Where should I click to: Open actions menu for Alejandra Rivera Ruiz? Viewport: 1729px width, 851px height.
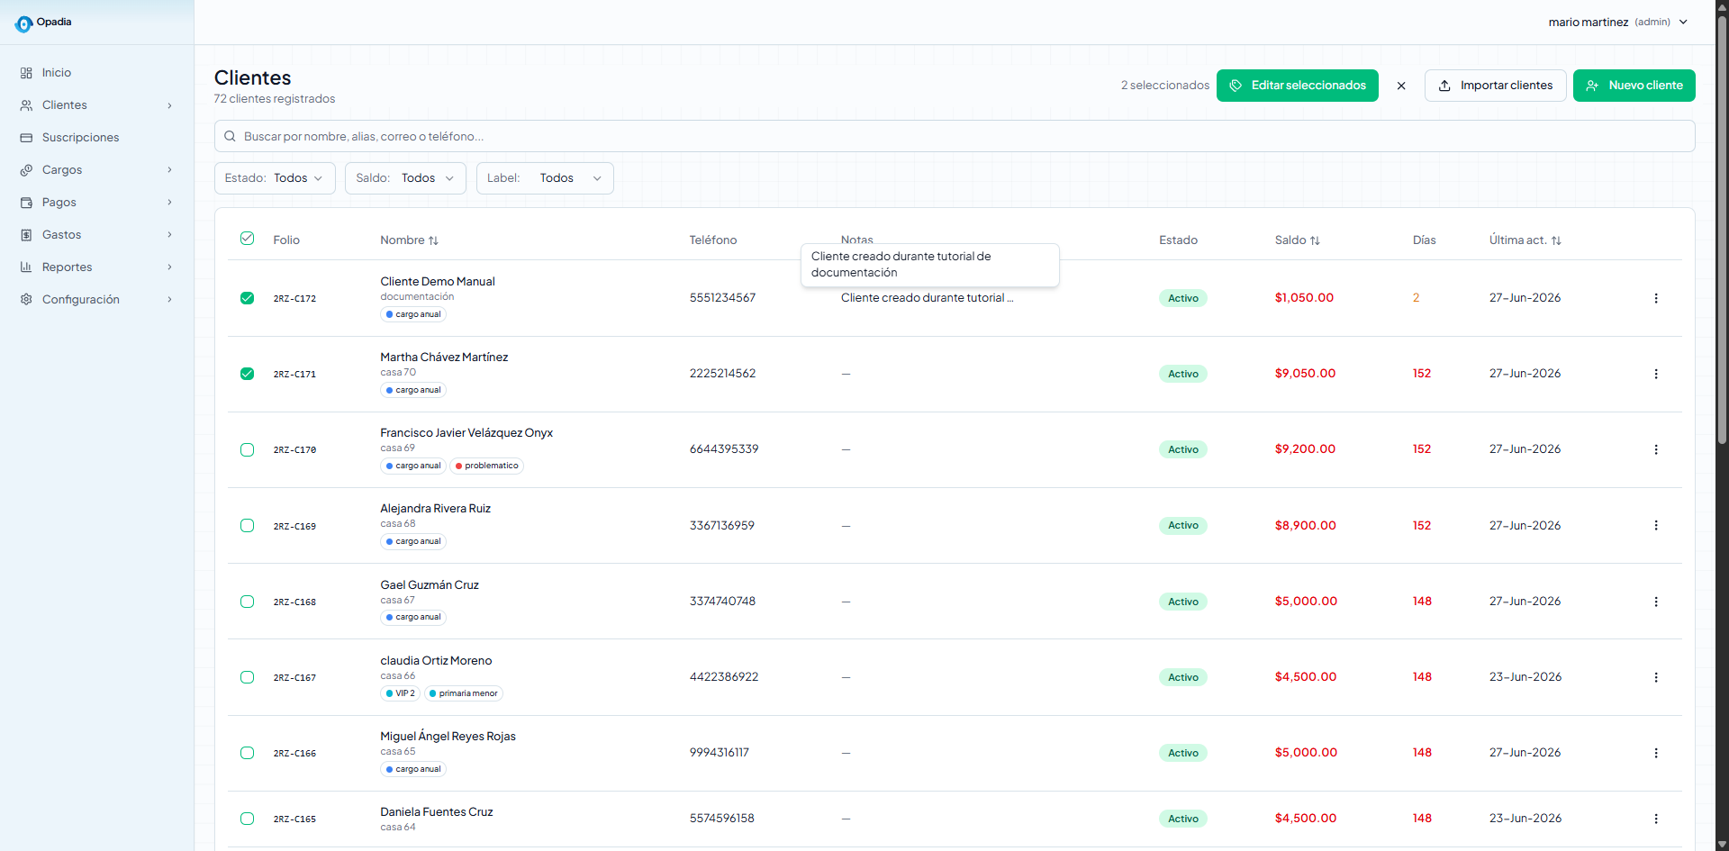click(x=1656, y=526)
